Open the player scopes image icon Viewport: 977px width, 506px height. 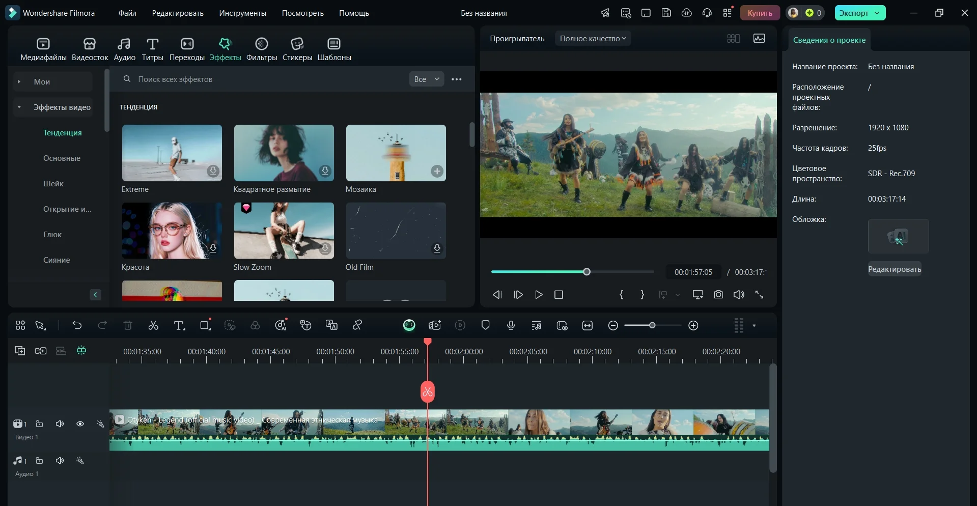(759, 39)
